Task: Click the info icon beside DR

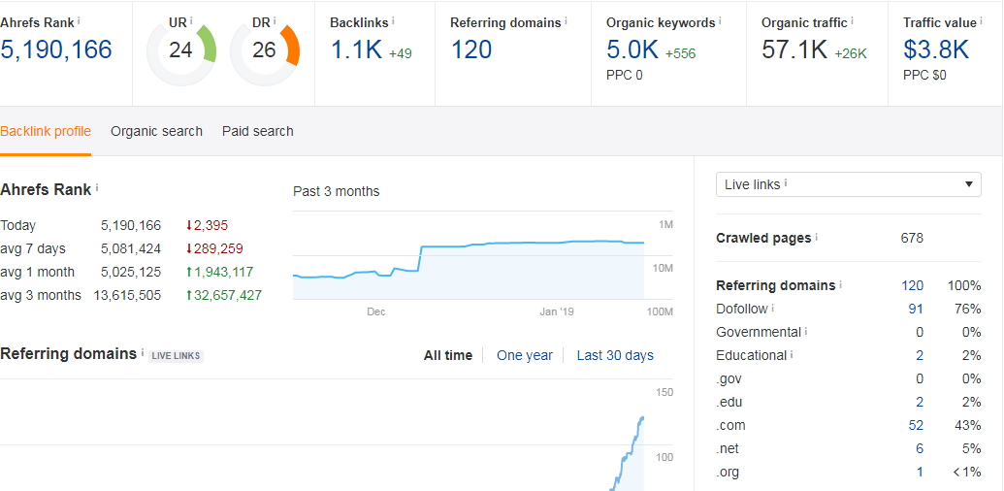Action: [x=275, y=20]
